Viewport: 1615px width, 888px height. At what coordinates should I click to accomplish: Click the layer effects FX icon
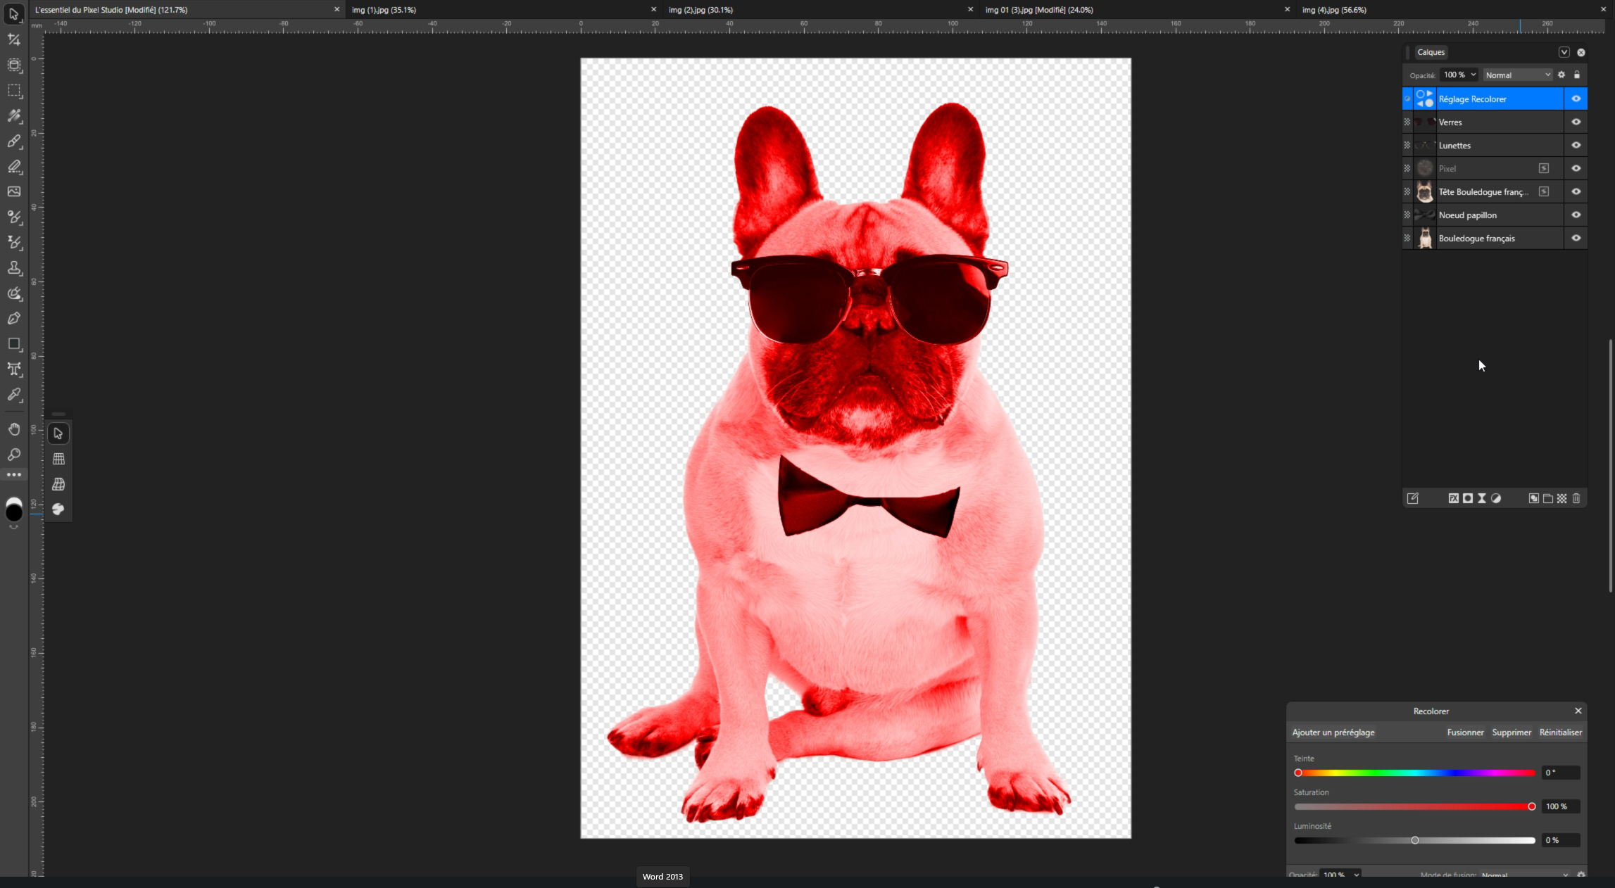coord(1453,498)
